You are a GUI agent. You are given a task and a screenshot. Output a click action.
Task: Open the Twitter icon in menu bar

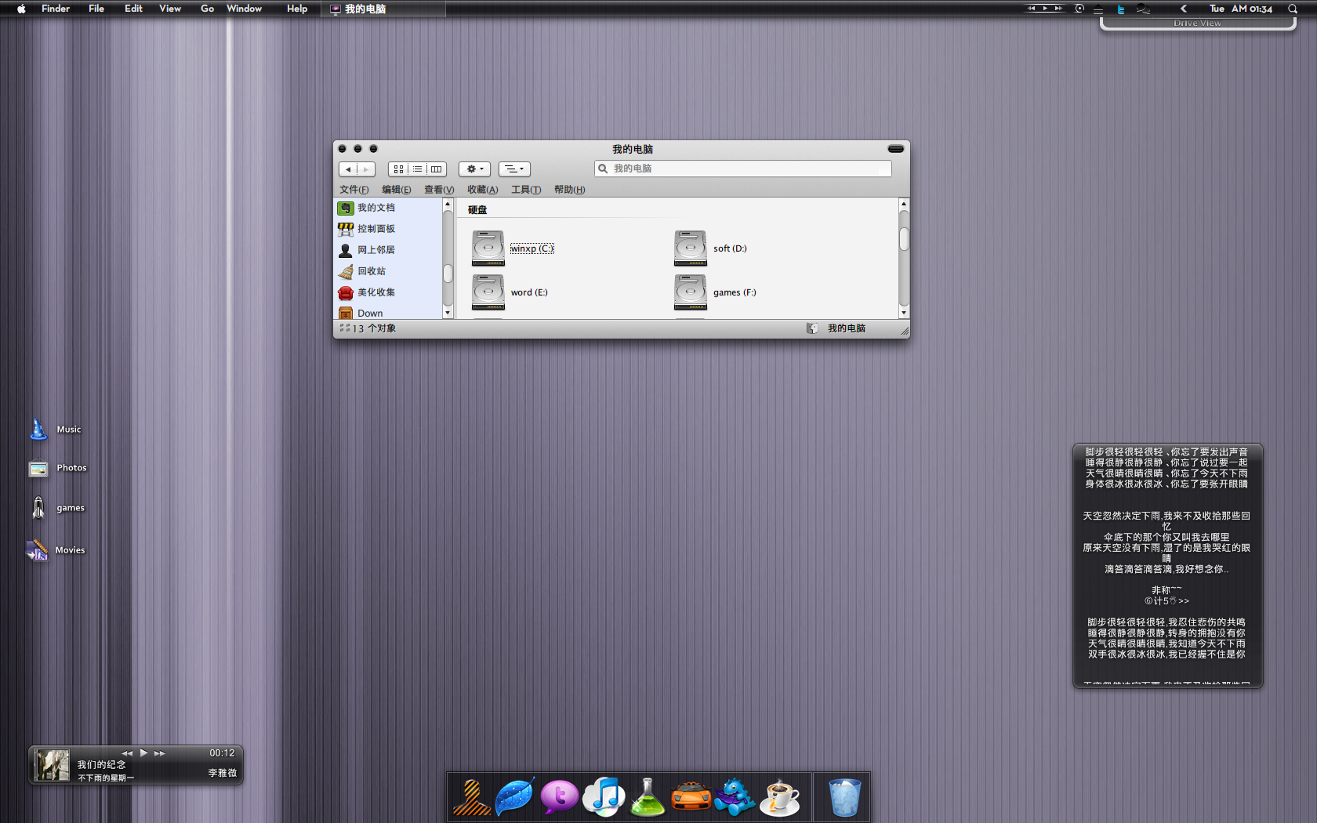[1121, 9]
